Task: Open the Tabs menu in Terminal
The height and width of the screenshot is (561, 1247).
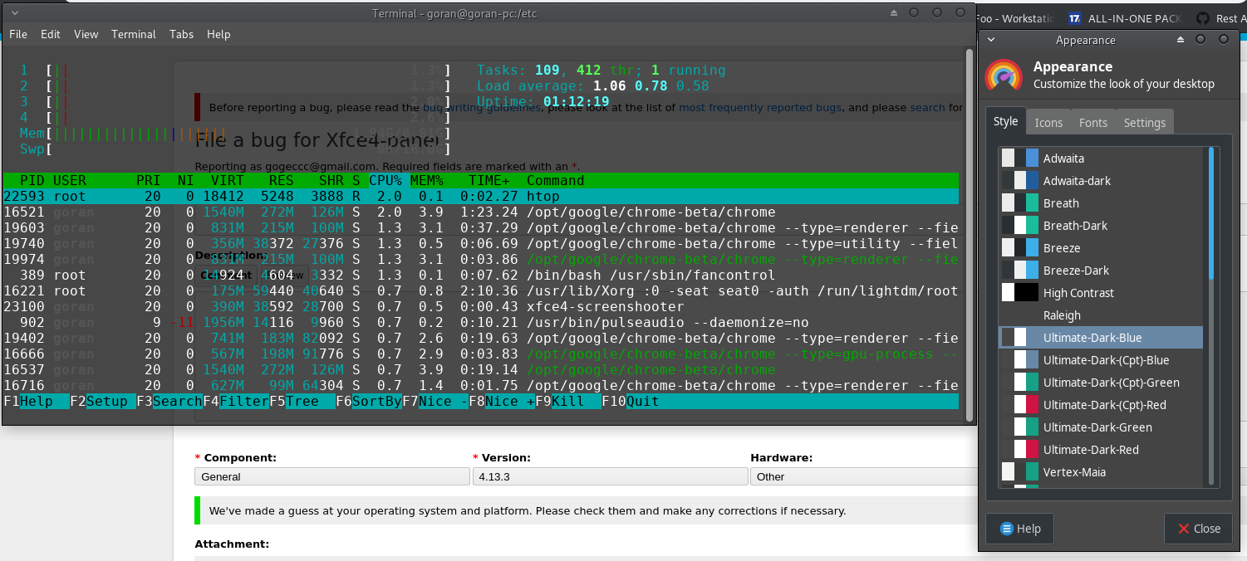Action: click(x=181, y=34)
